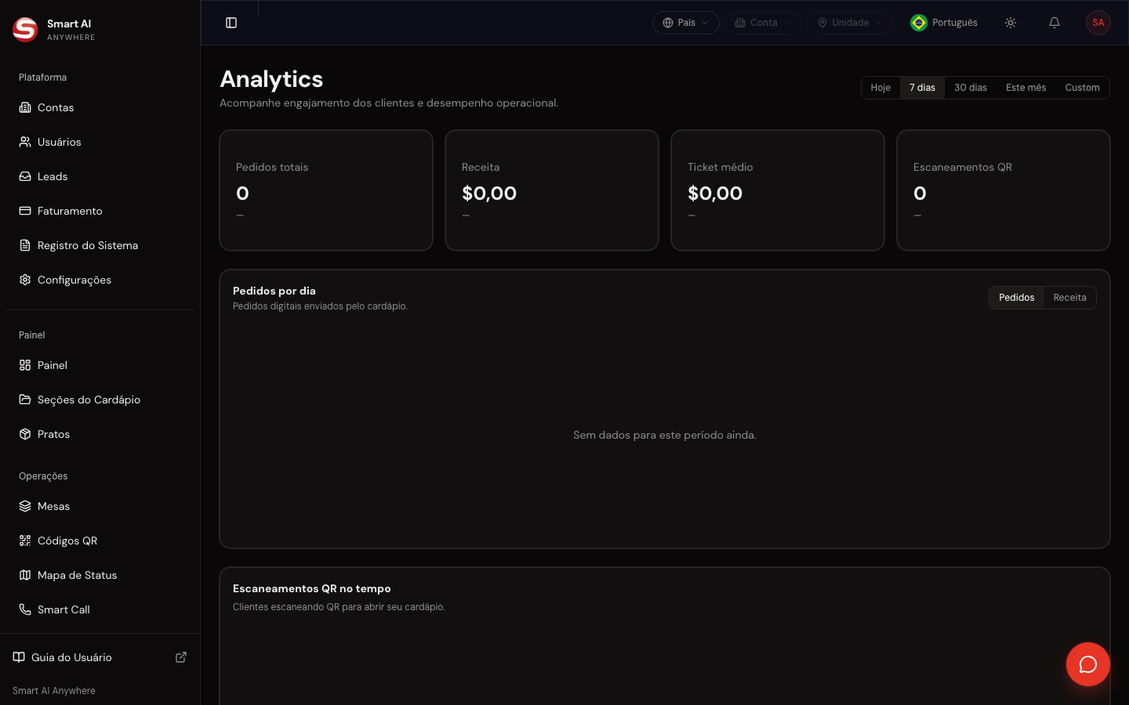The height and width of the screenshot is (705, 1129).
Task: Select the Custom period tab
Action: point(1082,88)
